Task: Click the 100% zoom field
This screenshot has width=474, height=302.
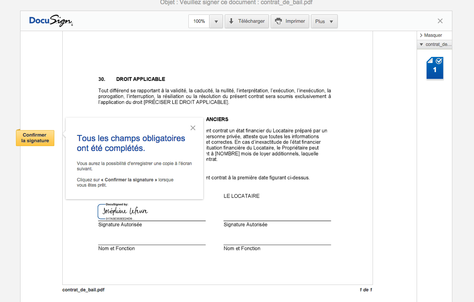Action: 199,21
